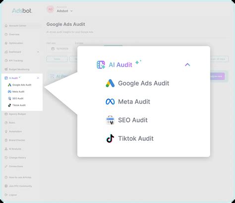
Task: Click the Logout icon in the sidebar
Action: [x=6, y=195]
